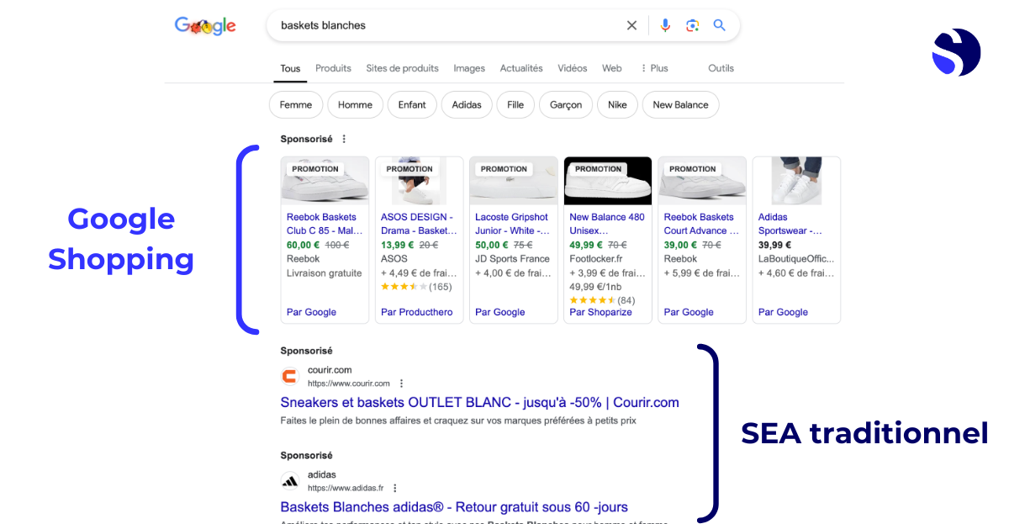Click Par Google under Reebok Club C 85 card

point(311,312)
